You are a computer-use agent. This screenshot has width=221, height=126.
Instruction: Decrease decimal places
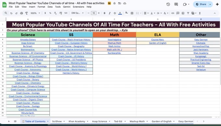[55, 13]
